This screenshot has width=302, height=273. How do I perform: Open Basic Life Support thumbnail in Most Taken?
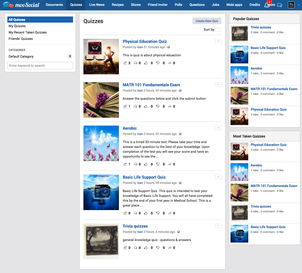(239, 234)
